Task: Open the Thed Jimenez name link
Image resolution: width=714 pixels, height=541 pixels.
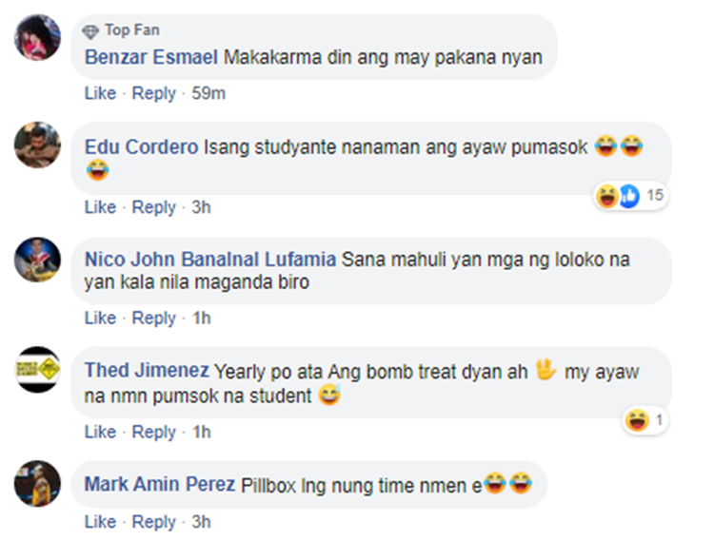Action: (x=146, y=371)
